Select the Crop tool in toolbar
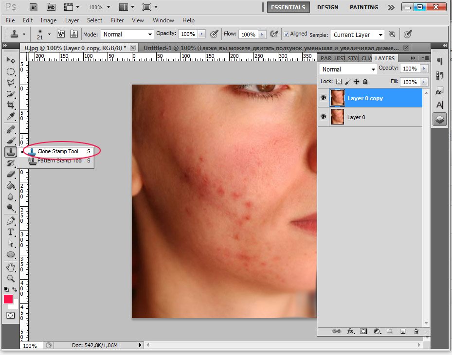This screenshot has height=355, width=452. tap(10, 105)
